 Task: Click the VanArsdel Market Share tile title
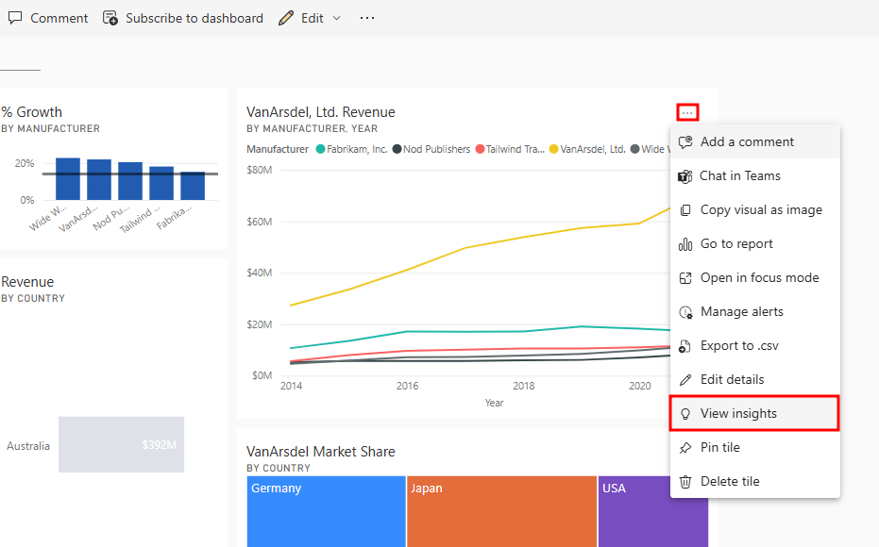pyautogui.click(x=321, y=451)
